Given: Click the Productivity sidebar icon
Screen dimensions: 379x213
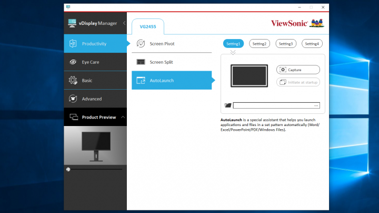Looking at the screenshot, I should (x=73, y=44).
